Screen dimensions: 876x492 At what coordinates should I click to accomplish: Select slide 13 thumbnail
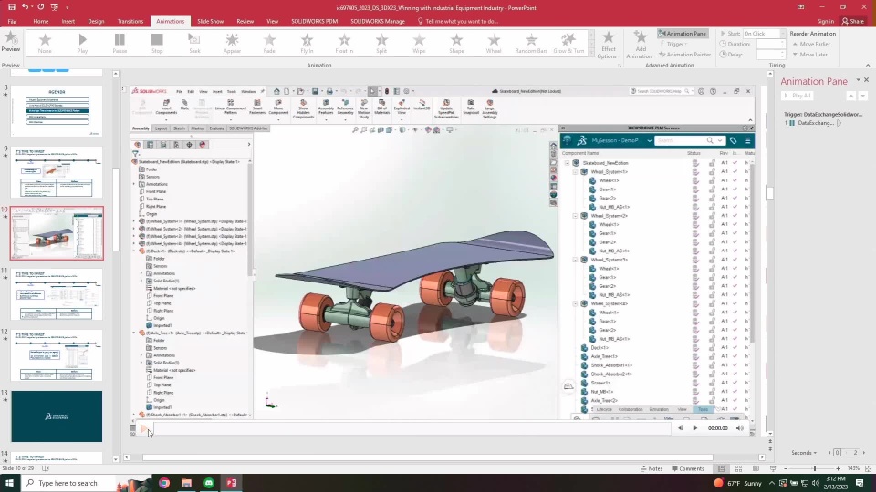coord(57,416)
